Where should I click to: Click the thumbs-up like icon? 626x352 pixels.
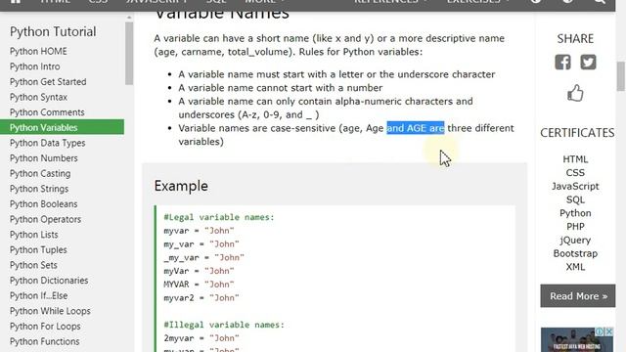pyautogui.click(x=575, y=93)
